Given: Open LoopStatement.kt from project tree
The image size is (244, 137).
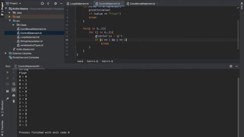Looking at the screenshot, I should point(30,37).
